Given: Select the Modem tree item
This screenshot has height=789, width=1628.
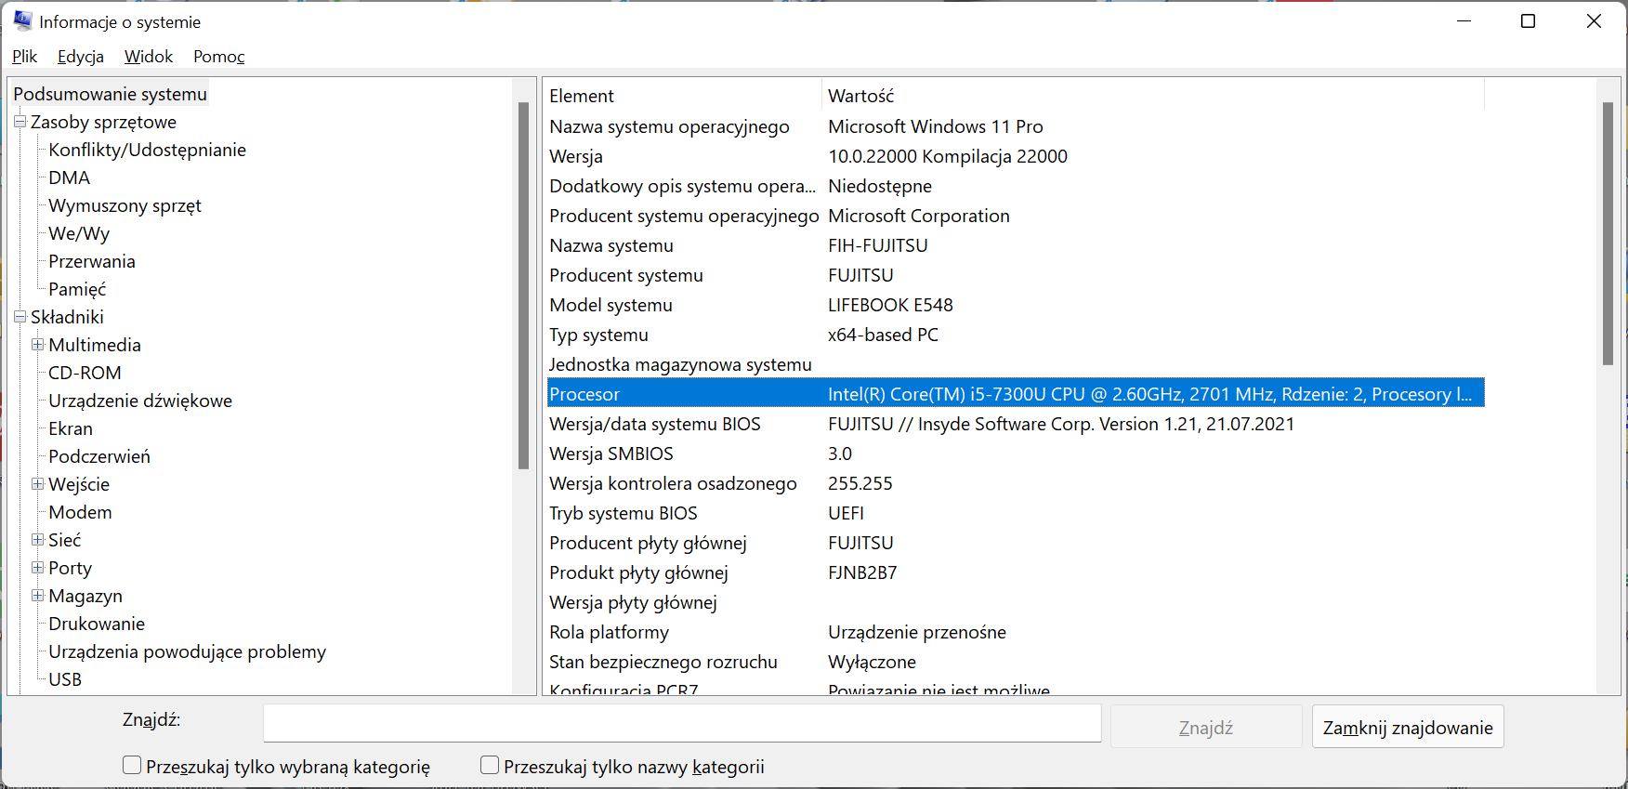Looking at the screenshot, I should point(80,512).
